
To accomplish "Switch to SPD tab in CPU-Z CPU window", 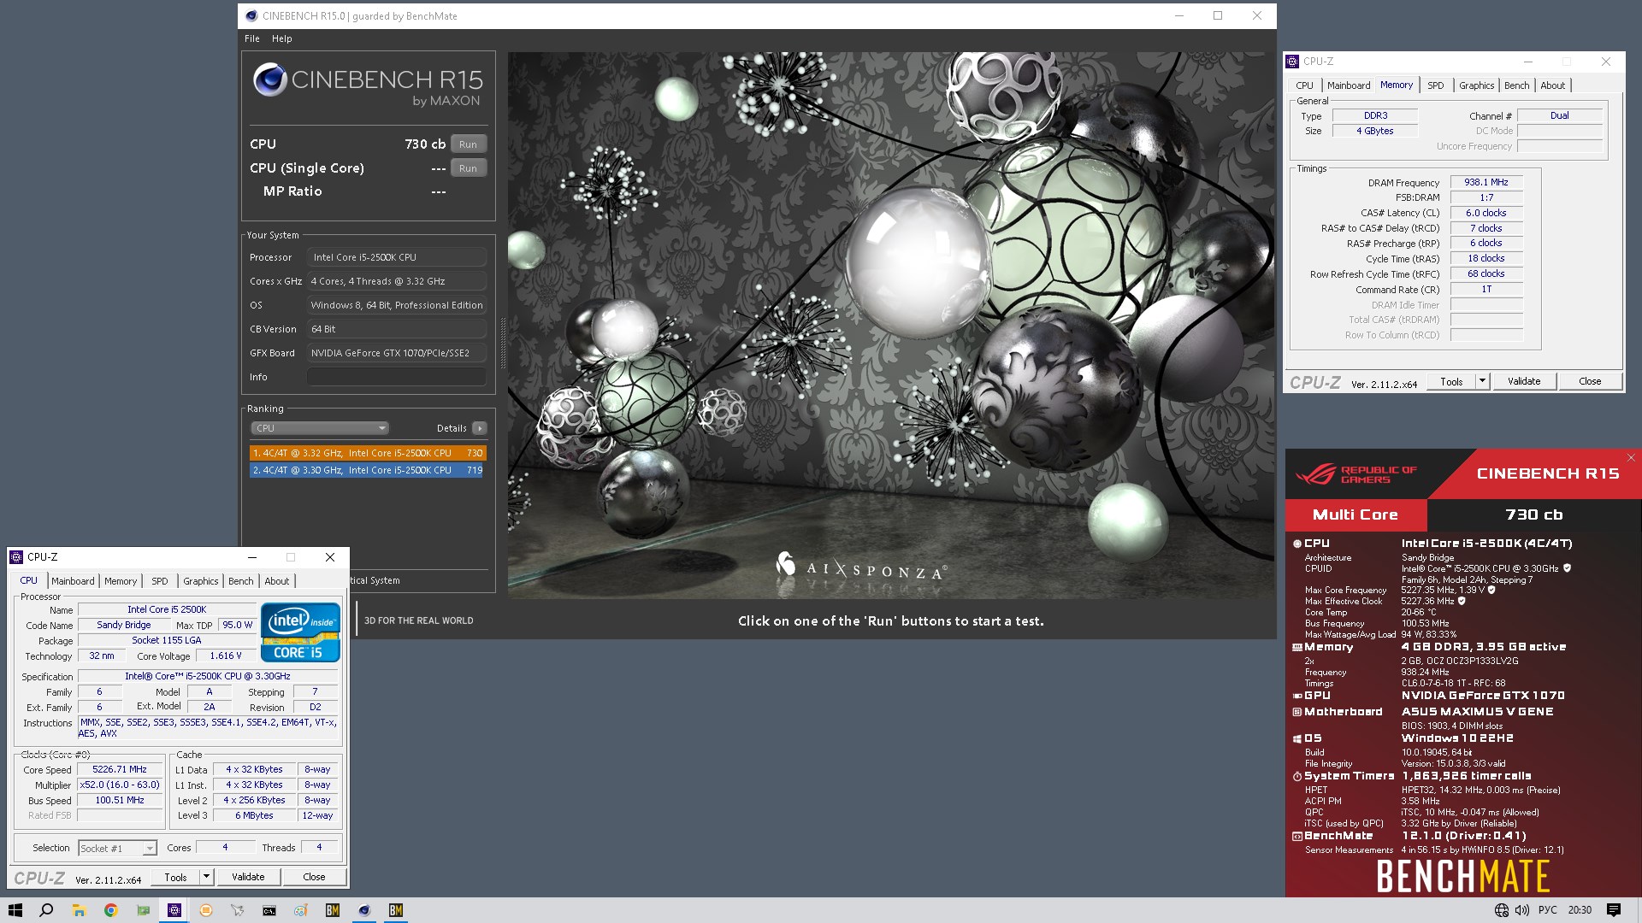I will (160, 581).
